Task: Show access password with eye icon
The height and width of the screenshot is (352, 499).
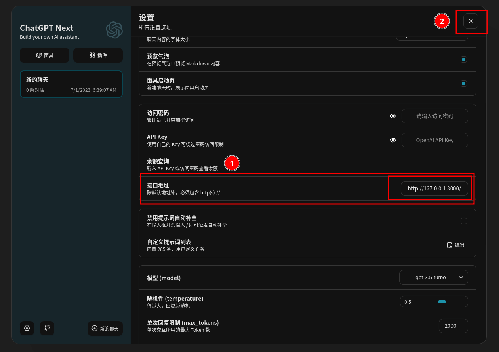Action: (x=393, y=116)
